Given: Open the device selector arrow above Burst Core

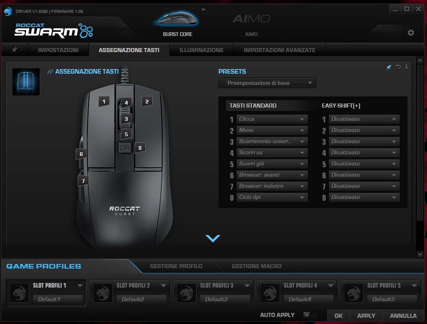Looking at the screenshot, I should tap(203, 10).
